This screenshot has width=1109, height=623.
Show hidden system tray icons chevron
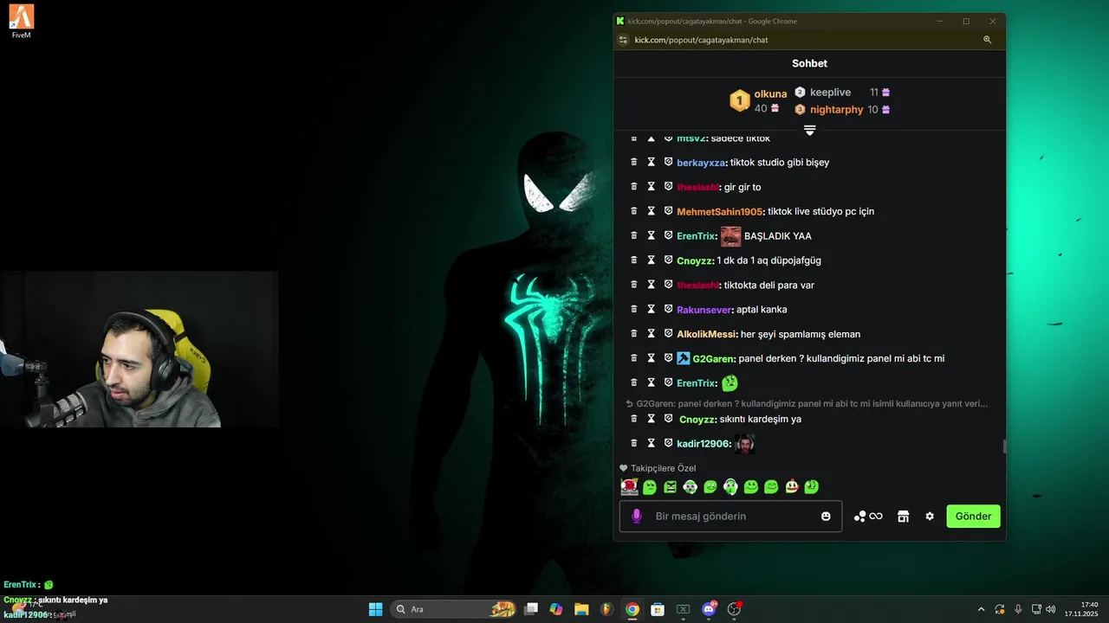click(981, 609)
